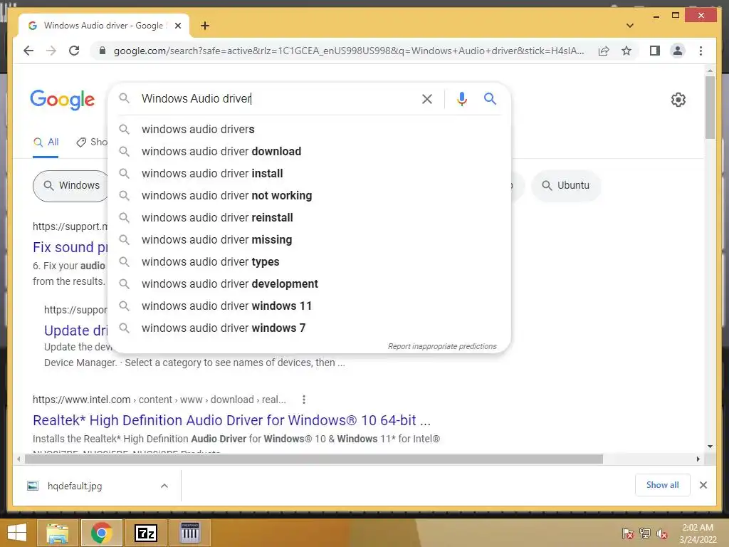Click the horizontal scrollbar thumb
The width and height of the screenshot is (729, 547).
[314, 459]
